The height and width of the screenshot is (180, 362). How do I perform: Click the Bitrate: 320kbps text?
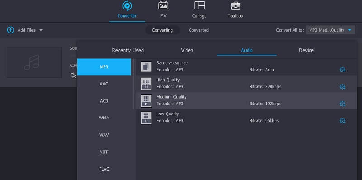point(265,87)
